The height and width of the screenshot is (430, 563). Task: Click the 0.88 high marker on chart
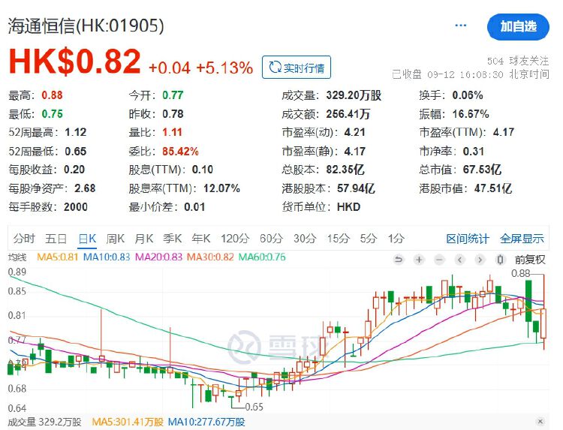pos(521,273)
